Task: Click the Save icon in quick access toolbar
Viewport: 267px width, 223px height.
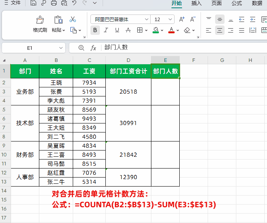Action: (33, 3)
